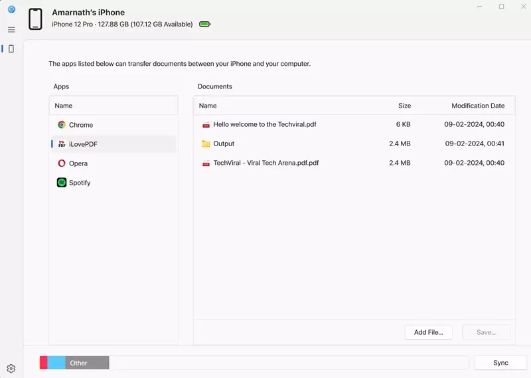531x378 pixels.
Task: Select Opera in the Apps list
Action: click(114, 163)
